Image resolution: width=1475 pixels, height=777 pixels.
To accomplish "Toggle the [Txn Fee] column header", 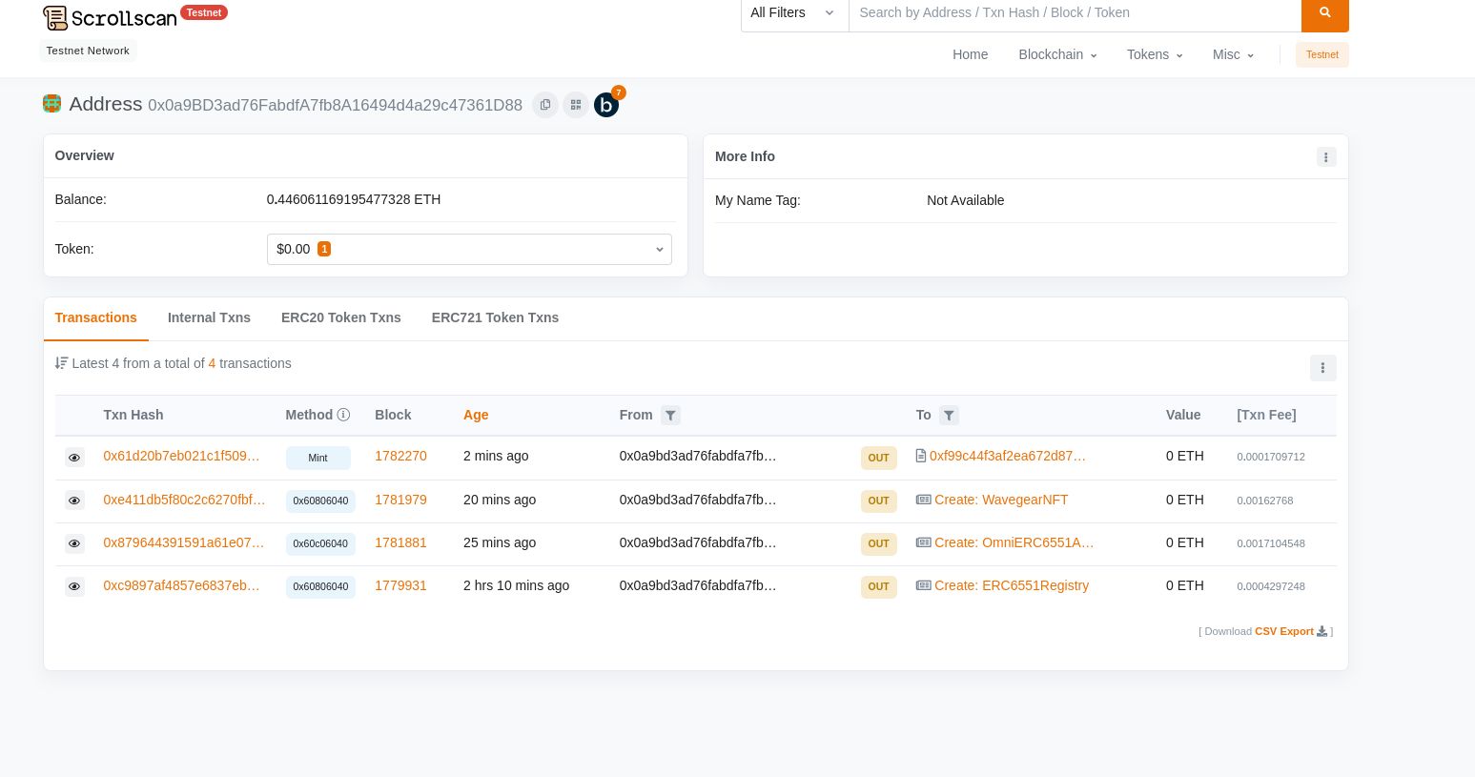I will click(1266, 415).
